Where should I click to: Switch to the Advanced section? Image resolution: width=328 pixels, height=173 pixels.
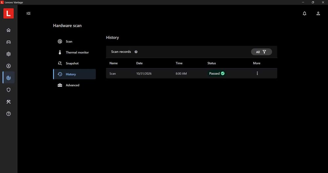pyautogui.click(x=74, y=85)
